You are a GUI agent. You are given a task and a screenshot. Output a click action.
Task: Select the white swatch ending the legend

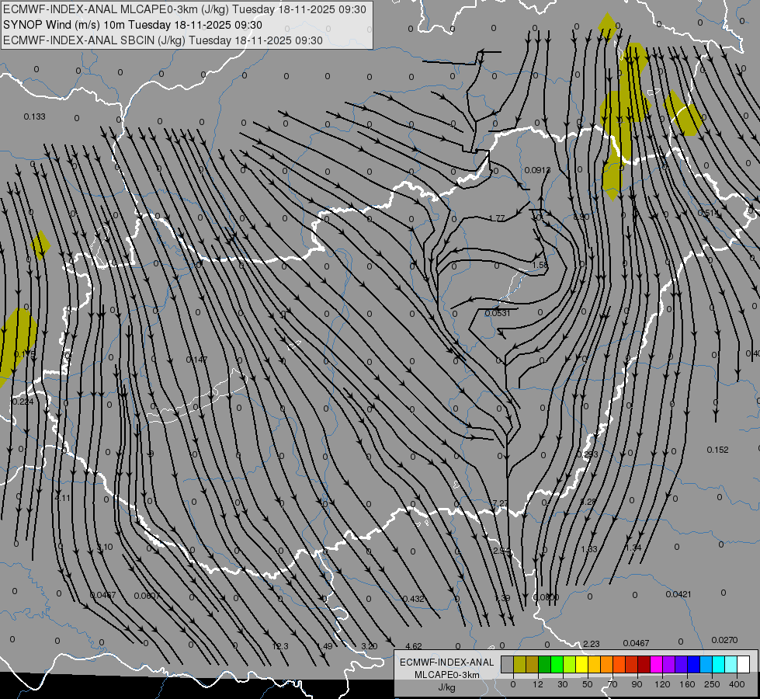[743, 664]
